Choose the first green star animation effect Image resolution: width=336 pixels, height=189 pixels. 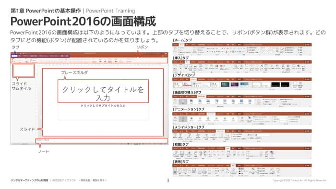pyautogui.click(x=192, y=119)
